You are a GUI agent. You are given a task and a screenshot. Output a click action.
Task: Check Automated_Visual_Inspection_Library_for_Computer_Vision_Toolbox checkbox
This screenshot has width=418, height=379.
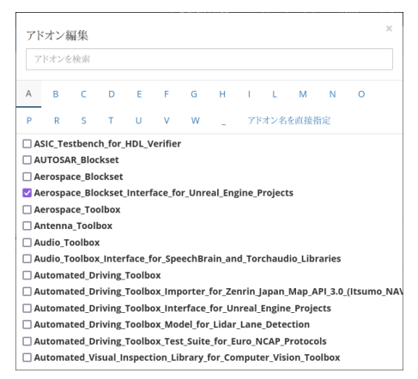(27, 358)
